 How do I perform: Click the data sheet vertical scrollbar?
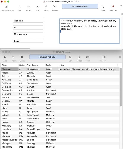click(121, 87)
